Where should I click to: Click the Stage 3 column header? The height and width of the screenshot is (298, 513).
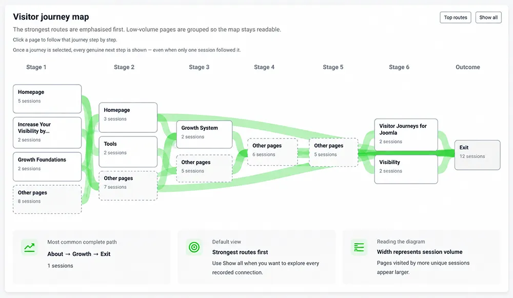[x=199, y=67]
